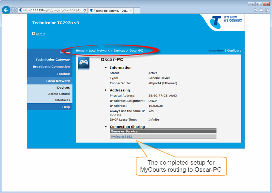This screenshot has height=193, width=272.
Task: Collapse the Information section arrow
Action: (x=106, y=67)
